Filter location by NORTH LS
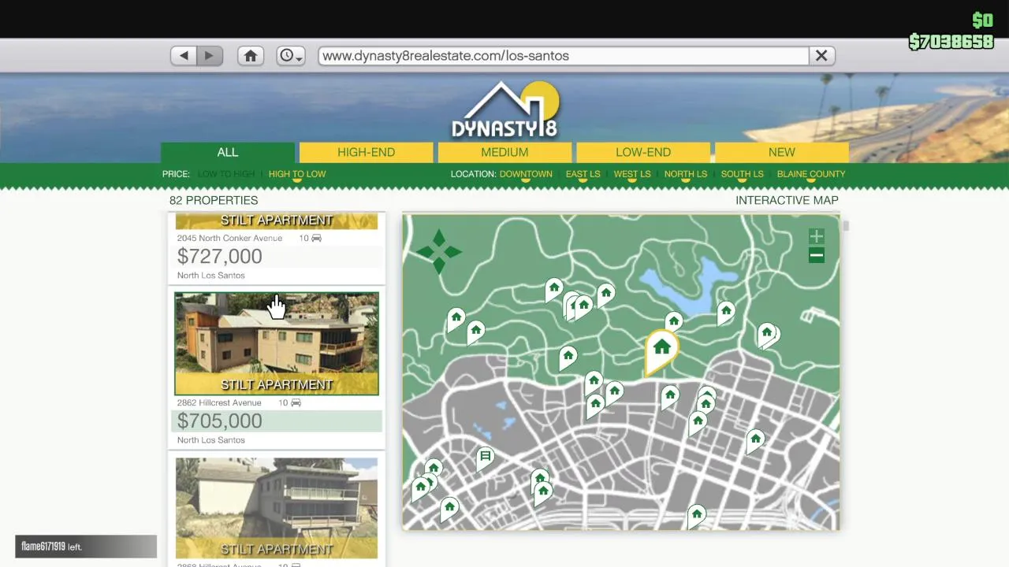 [x=685, y=174]
